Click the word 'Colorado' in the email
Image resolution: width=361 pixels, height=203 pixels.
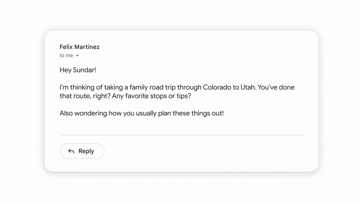click(217, 87)
